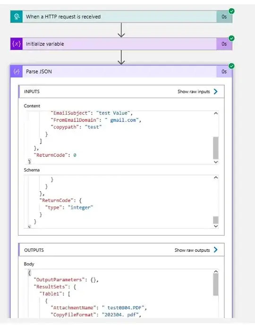Open Show raw inputs
The height and width of the screenshot is (325, 255).
(x=194, y=92)
